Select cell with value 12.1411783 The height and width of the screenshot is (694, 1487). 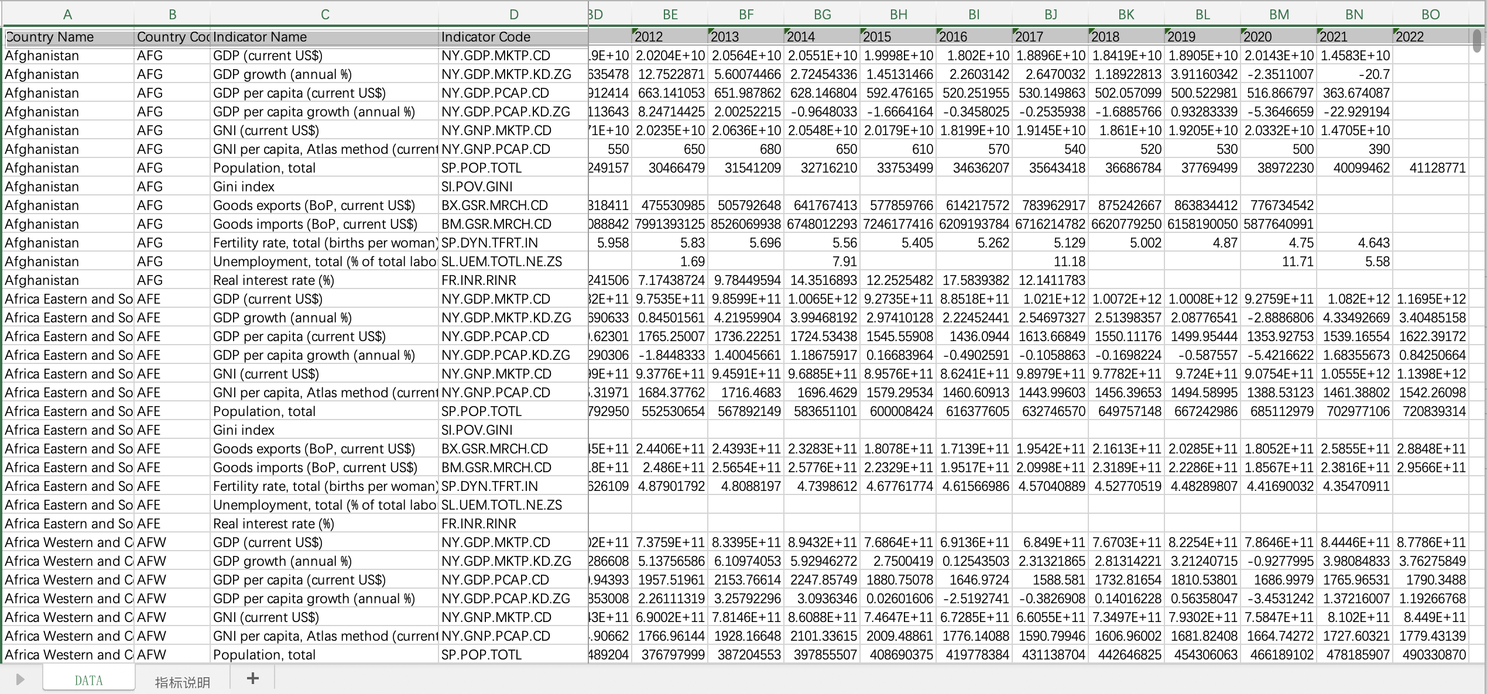click(1050, 280)
